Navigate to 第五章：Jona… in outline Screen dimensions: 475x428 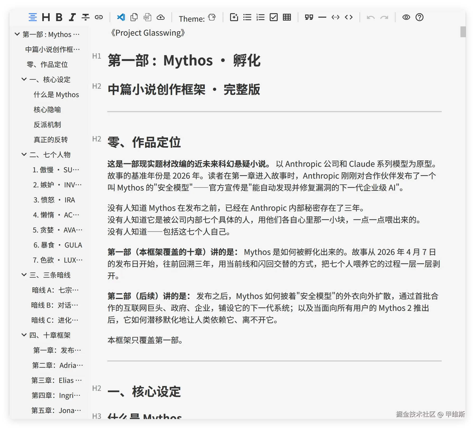[56, 410]
